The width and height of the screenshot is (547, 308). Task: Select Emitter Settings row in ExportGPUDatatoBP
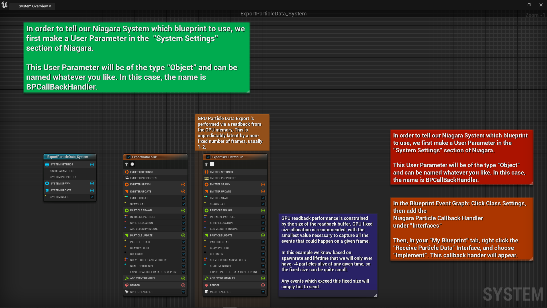click(x=235, y=172)
